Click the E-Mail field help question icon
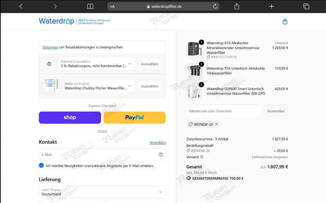Viewport: 326px width, 203px height. point(161,154)
